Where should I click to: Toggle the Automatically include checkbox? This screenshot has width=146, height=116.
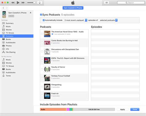44,20
